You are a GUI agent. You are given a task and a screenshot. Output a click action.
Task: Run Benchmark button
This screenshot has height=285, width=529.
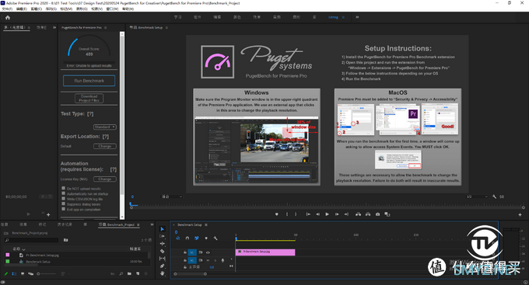point(89,81)
